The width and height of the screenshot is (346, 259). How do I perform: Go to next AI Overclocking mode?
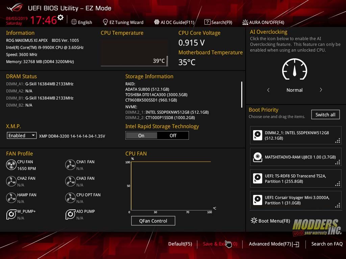pos(321,90)
